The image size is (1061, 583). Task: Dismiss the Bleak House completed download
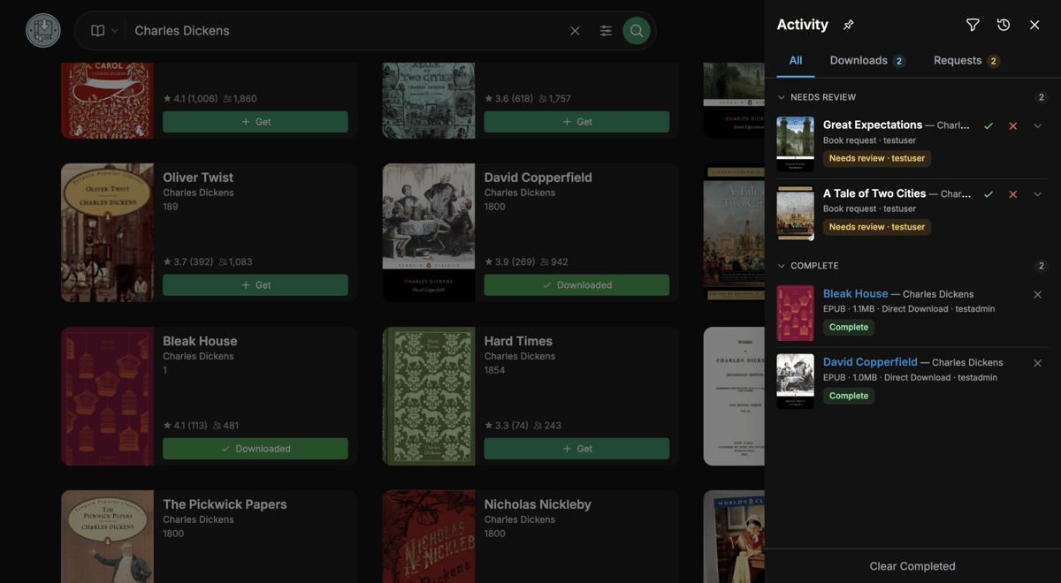click(x=1037, y=295)
